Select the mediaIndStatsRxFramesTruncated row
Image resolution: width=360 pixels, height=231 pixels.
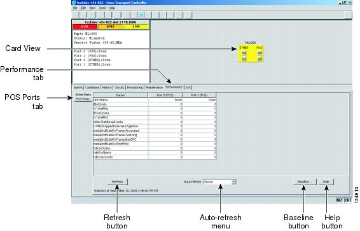pos(155,130)
